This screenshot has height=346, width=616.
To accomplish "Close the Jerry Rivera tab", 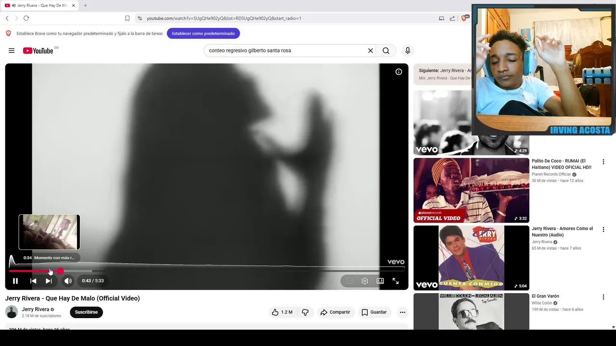I will pyautogui.click(x=74, y=5).
